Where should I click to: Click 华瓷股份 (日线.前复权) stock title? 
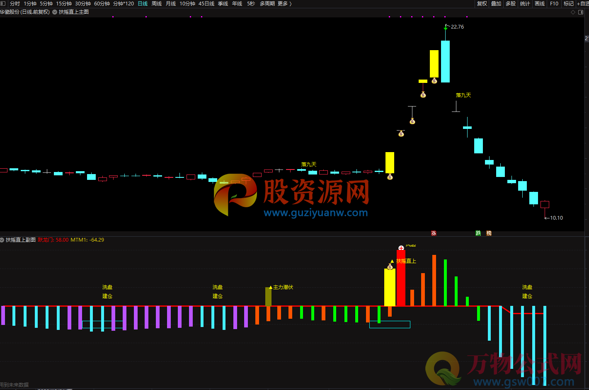25,12
